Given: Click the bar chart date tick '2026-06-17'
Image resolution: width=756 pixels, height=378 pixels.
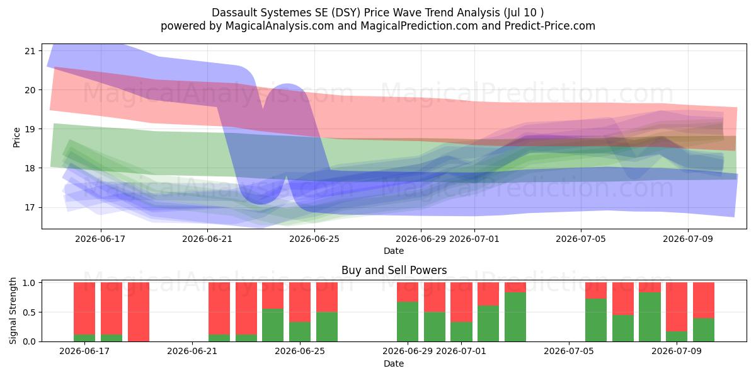Looking at the screenshot, I should (x=84, y=352).
